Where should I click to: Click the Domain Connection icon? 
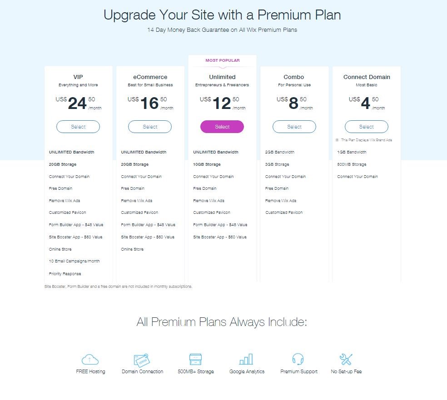pos(142,360)
